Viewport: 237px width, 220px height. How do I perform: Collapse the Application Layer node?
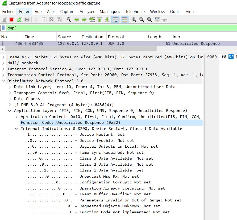pos(10,111)
